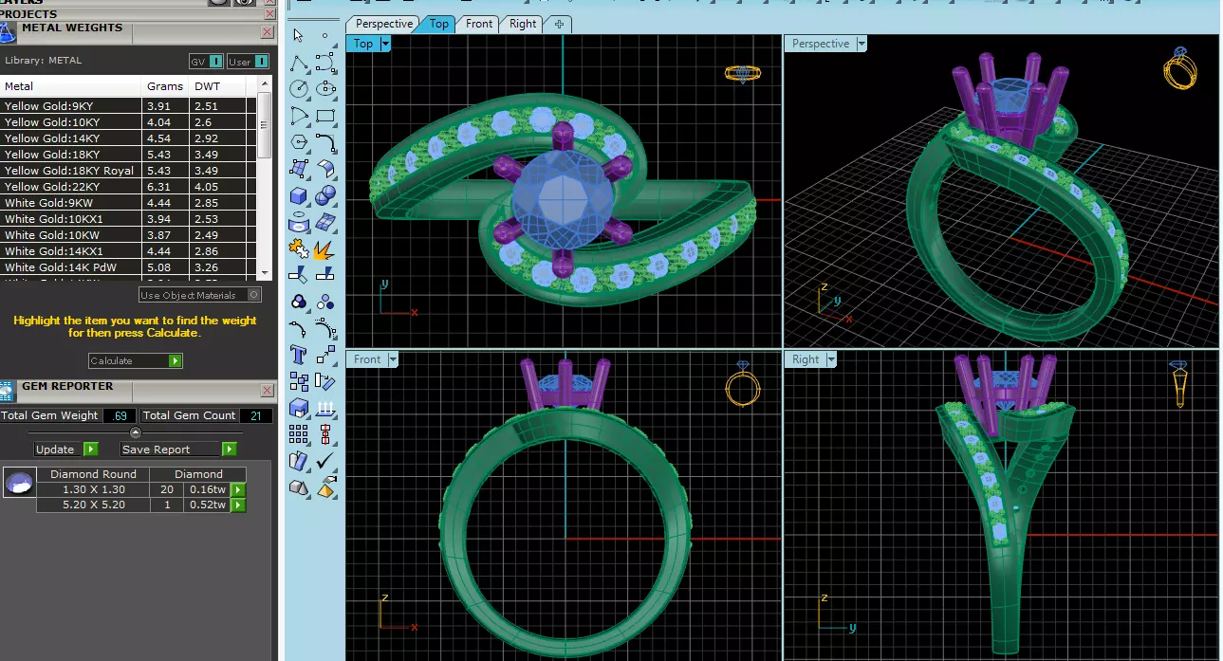
Task: Choose the Polyline drawing tool
Action: [x=298, y=64]
